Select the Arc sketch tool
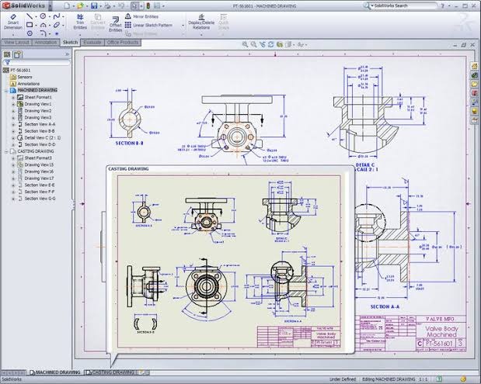Screen dimensions: 481x384 click(44, 25)
